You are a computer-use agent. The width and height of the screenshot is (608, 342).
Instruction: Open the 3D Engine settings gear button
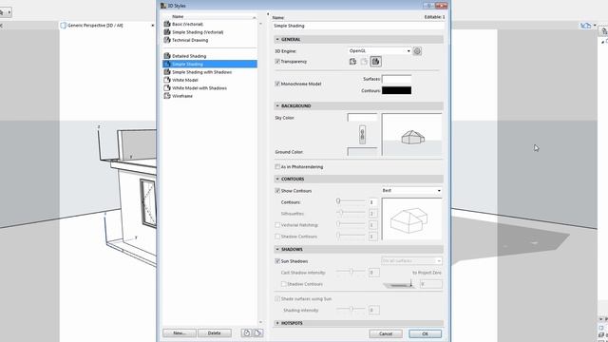pyautogui.click(x=417, y=50)
